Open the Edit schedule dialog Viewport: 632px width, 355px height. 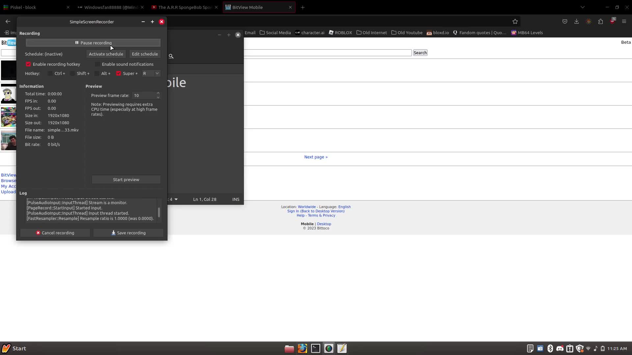(145, 54)
